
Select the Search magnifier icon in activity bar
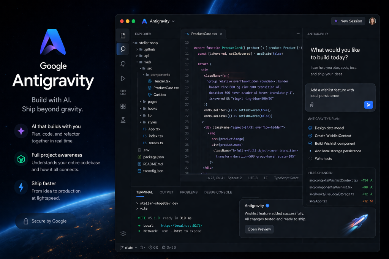pos(123,49)
